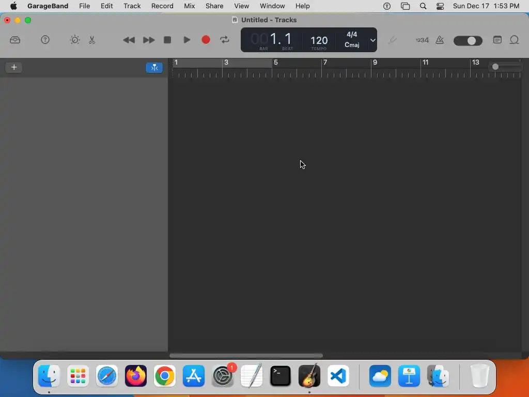The image size is (529, 397).
Task: Open Google Chrome from the Dock
Action: [x=165, y=376]
